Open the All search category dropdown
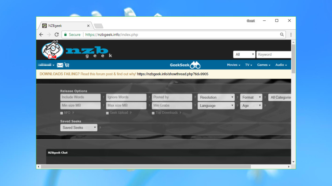This screenshot has width=332, height=186. point(244,55)
